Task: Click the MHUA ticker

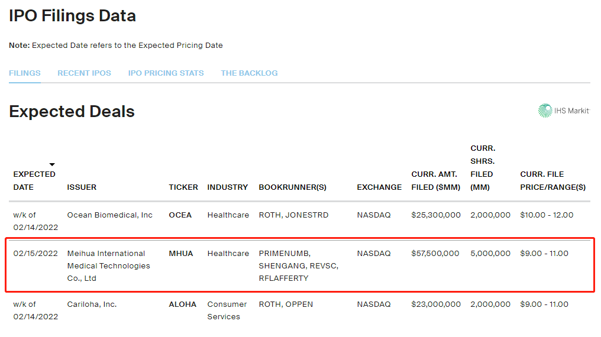Action: pyautogui.click(x=181, y=254)
